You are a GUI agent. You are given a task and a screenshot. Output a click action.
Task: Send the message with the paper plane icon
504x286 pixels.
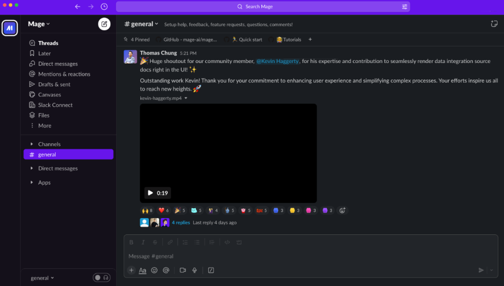481,270
